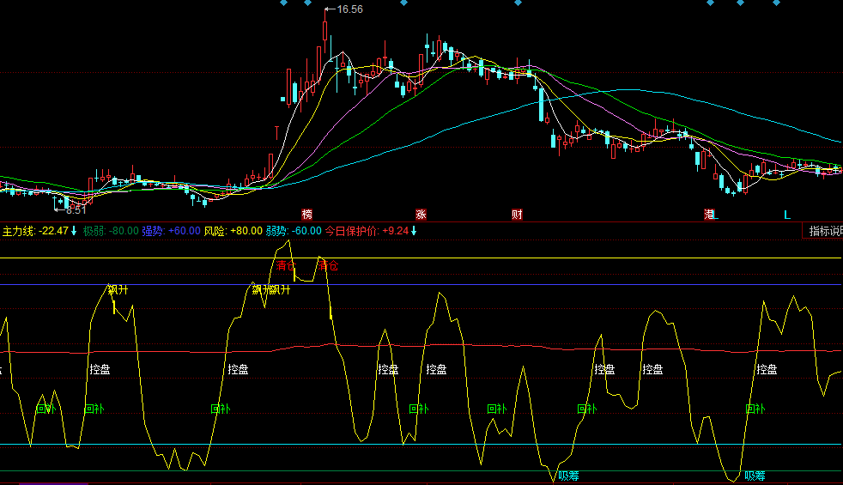
Task: Click the 16.56 high price label
Action: 349,10
